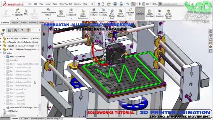This screenshot has width=213, height=120.
Task: Expand manager tabs chevron arrow
Action: (39, 30)
